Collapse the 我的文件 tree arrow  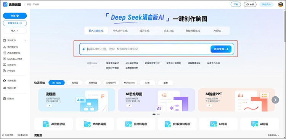click(25, 40)
